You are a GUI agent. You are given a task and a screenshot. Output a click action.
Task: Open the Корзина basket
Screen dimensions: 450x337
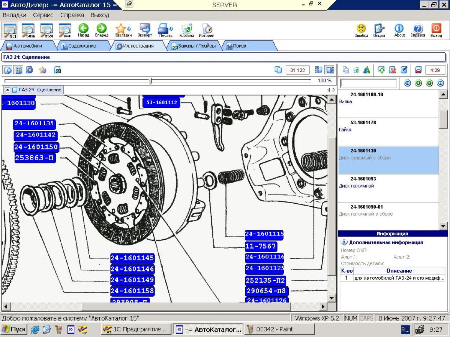[x=187, y=30]
